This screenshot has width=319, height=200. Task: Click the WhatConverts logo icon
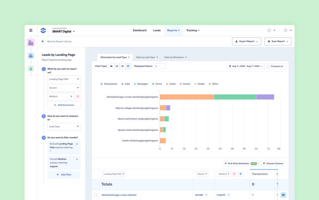tap(43, 30)
